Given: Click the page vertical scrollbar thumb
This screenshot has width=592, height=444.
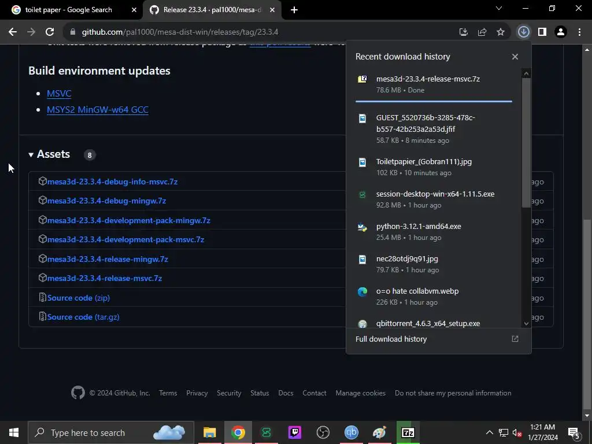Looking at the screenshot, I should 587,313.
